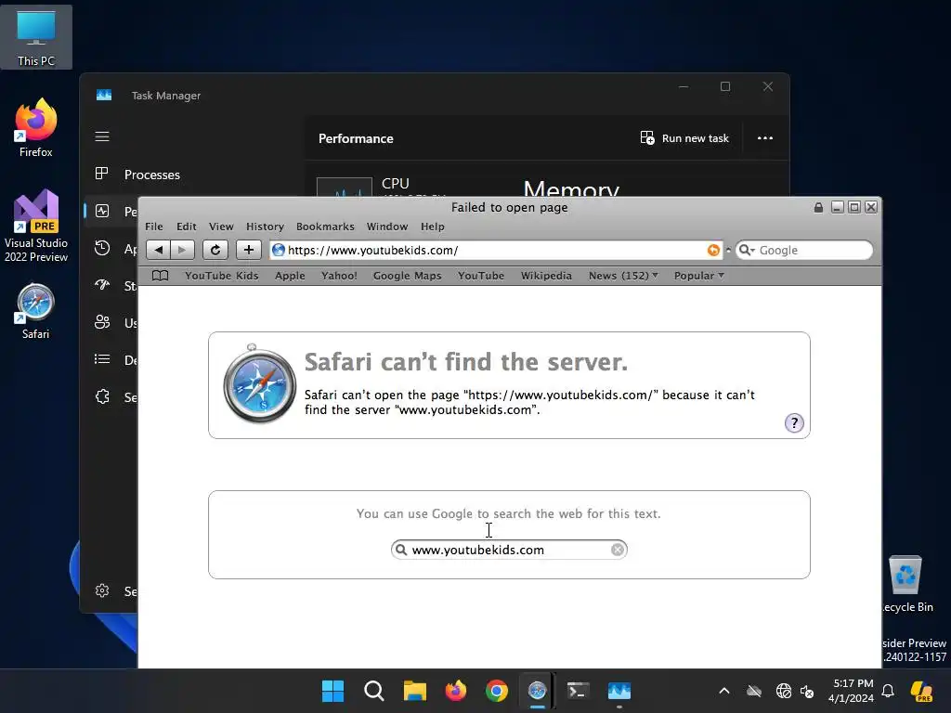This screenshot has width=951, height=713.
Task: Select Processes in Task Manager
Action: 151,175
